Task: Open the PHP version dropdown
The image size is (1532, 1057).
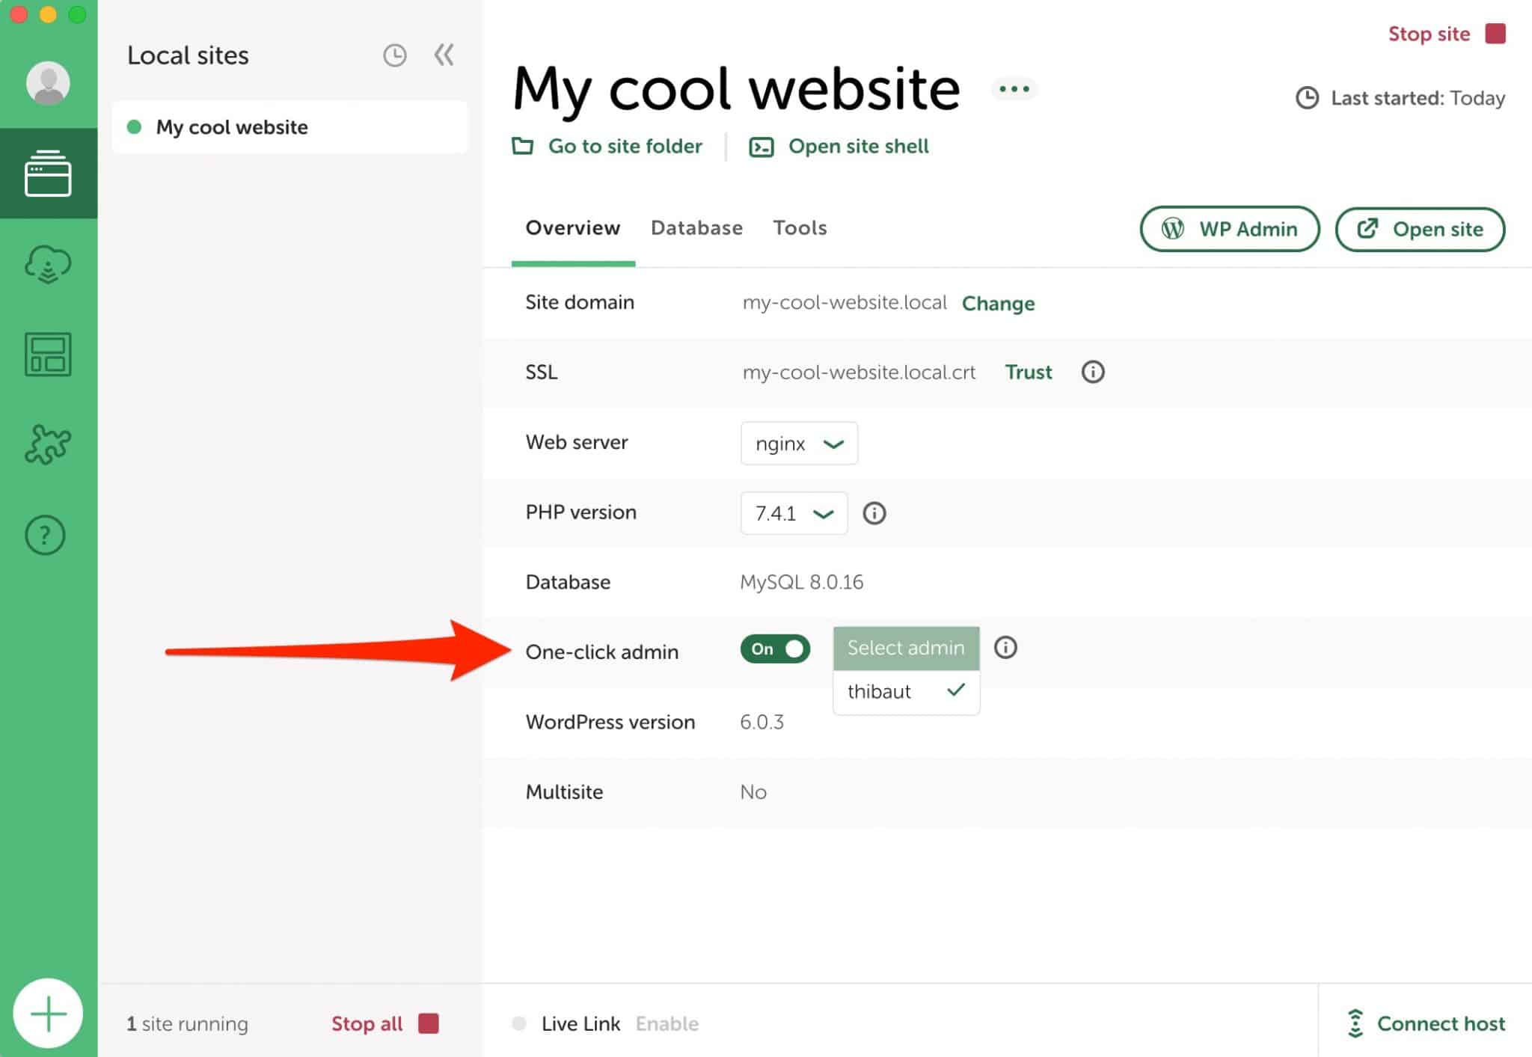Action: tap(793, 513)
